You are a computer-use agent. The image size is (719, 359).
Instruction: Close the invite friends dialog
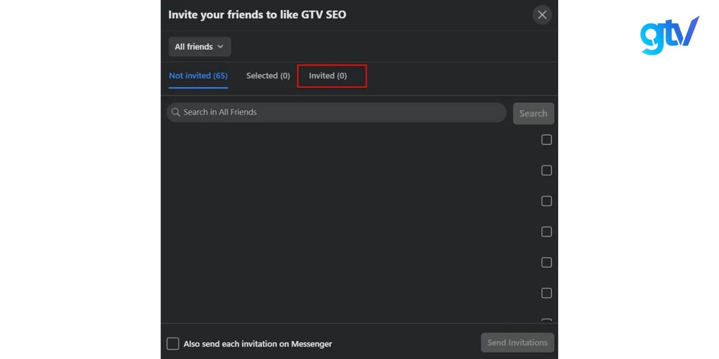coord(542,15)
